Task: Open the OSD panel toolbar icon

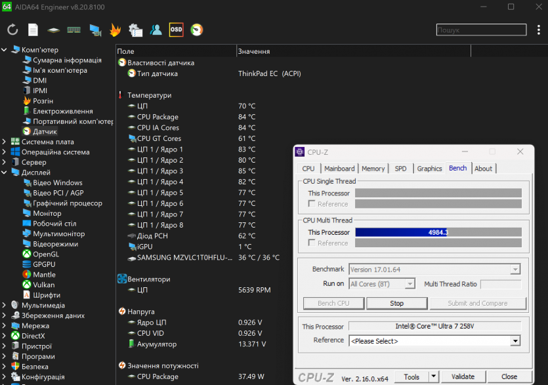Action: click(176, 30)
